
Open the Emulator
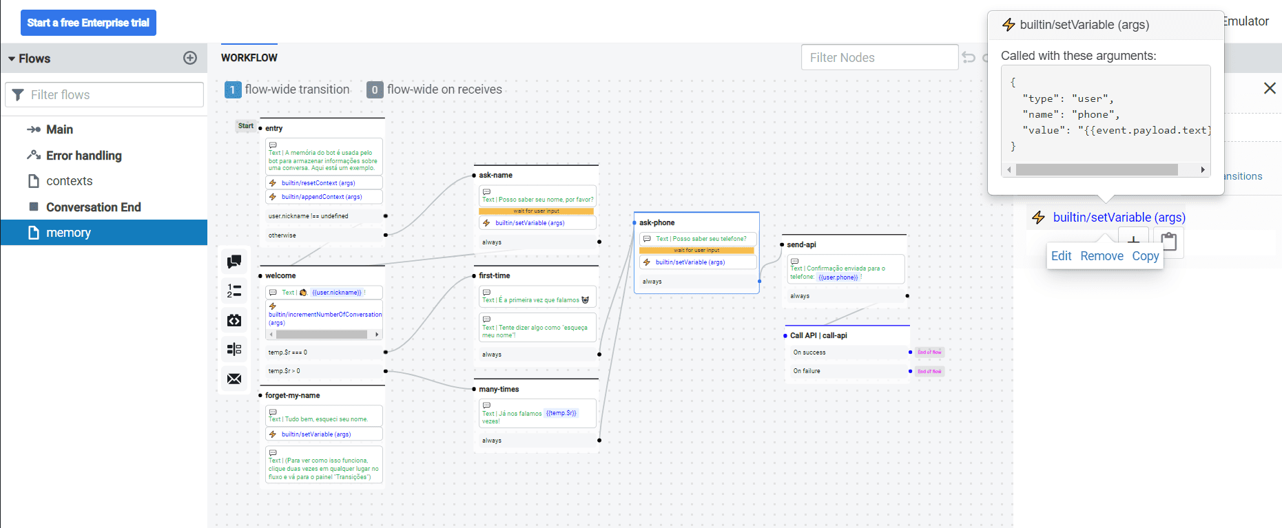(1246, 21)
